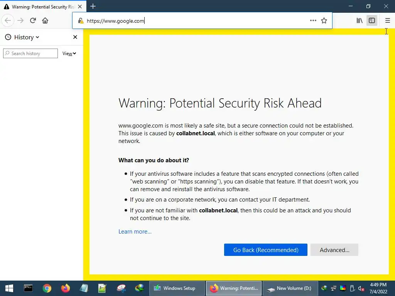Click the Learn more... link
The image size is (395, 296).
tap(135, 232)
